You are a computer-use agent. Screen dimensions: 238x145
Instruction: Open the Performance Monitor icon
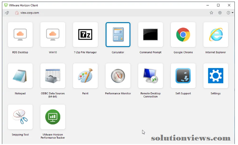[x=118, y=76]
